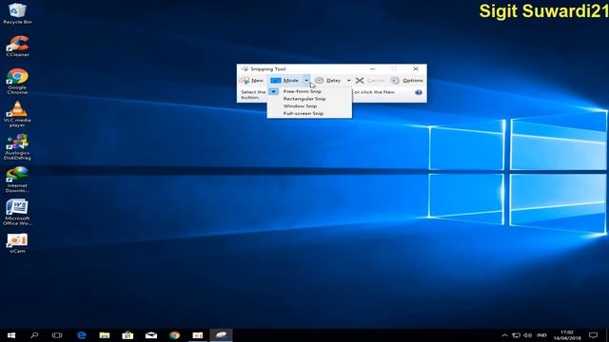Close the Snipping Tool window
This screenshot has height=342, width=609.
pos(416,68)
